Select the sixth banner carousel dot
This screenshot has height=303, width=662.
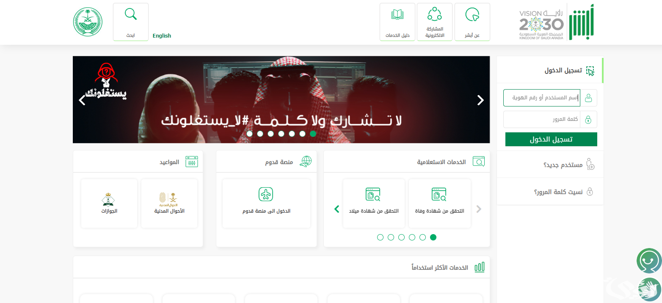(x=302, y=134)
